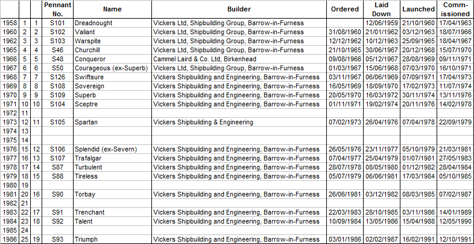Select the Spartan ordered date 07/02/1973
The image size is (474, 244).
tap(345, 123)
